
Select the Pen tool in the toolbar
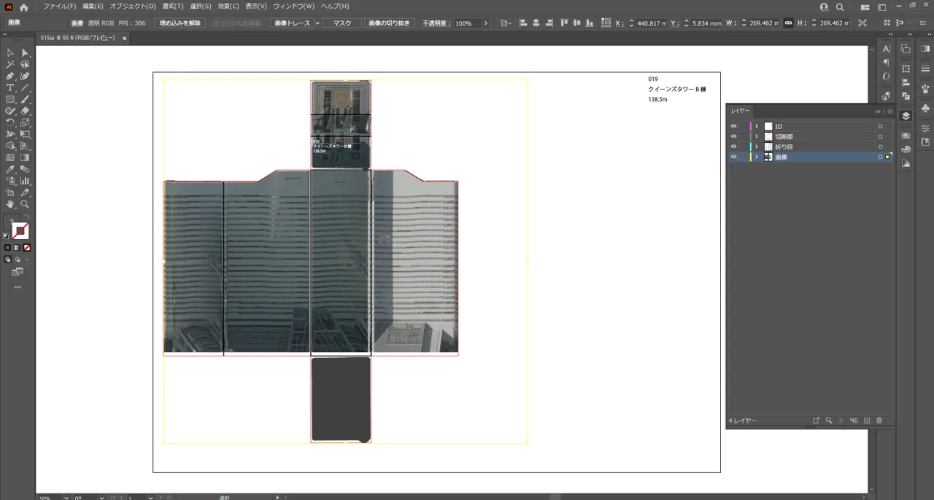(10, 76)
